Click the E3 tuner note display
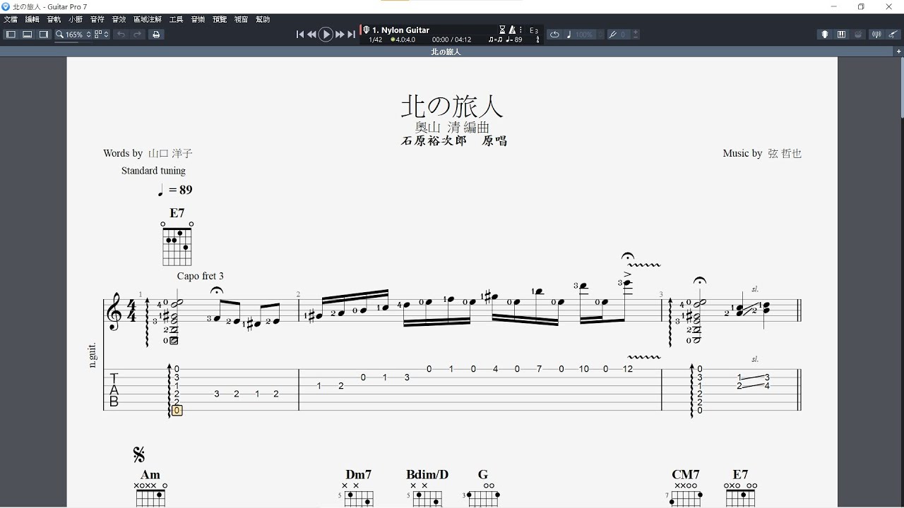904x508 pixels. (534, 31)
